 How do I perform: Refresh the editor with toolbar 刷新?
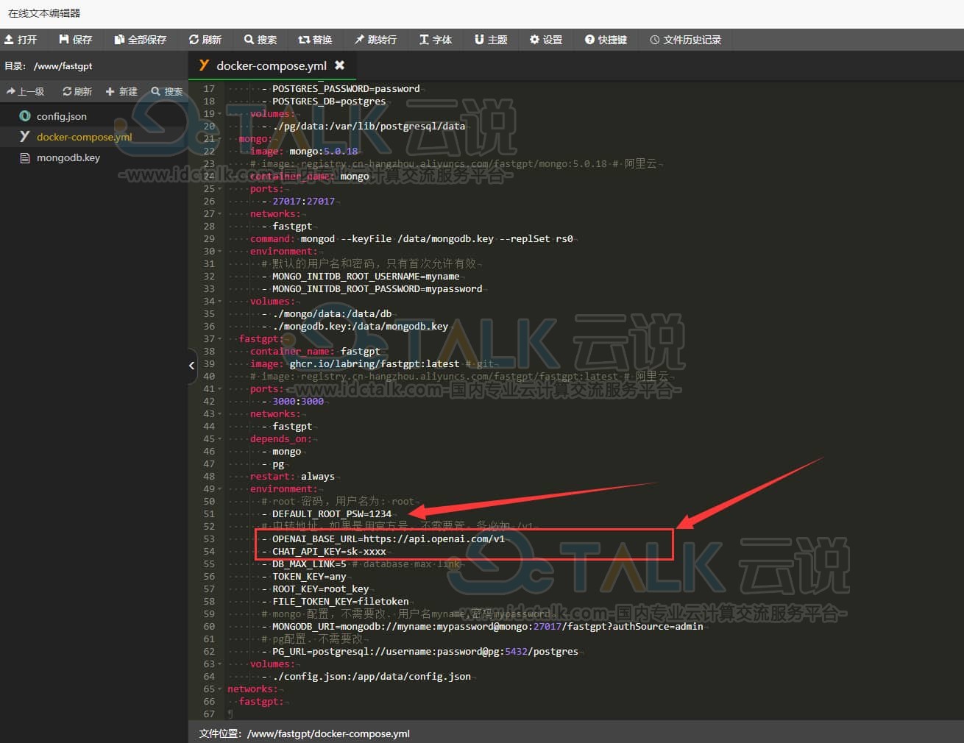[x=205, y=40]
